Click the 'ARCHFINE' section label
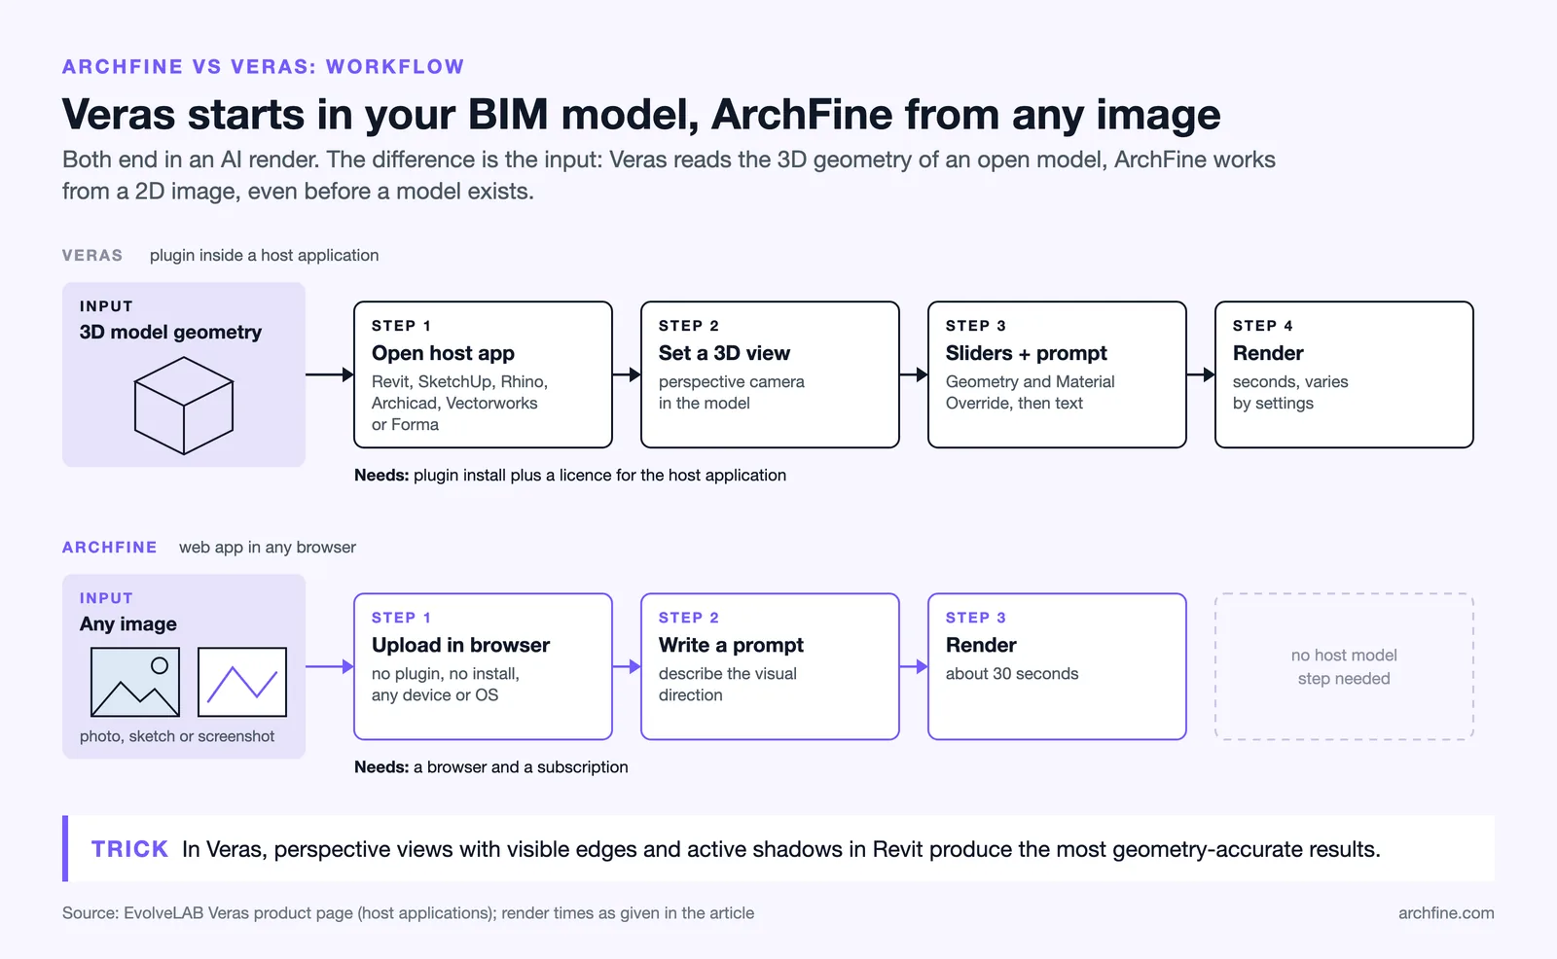 [109, 547]
